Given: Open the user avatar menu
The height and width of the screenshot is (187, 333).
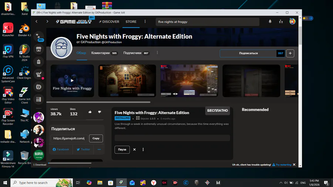Looking at the screenshot, I should point(292,21).
